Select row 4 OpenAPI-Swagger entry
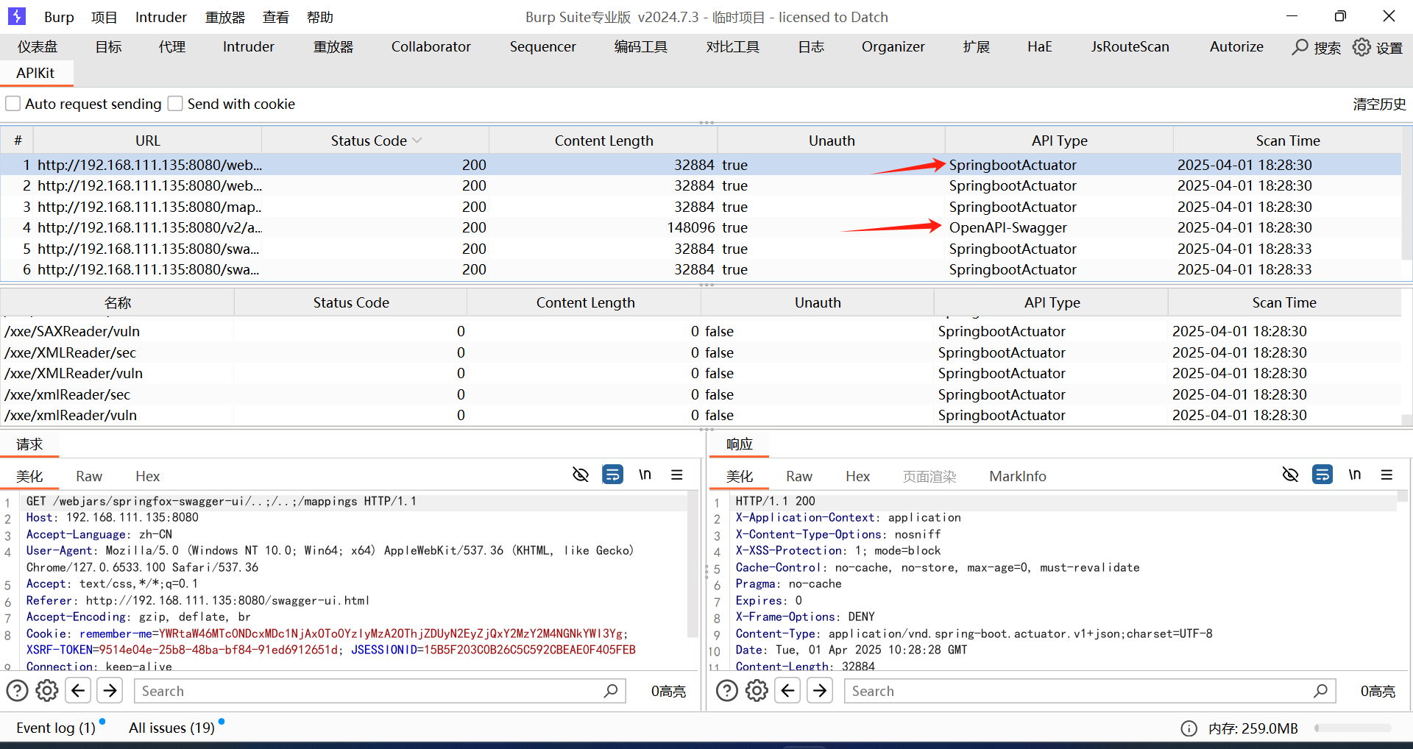The height and width of the screenshot is (749, 1413). coord(701,227)
